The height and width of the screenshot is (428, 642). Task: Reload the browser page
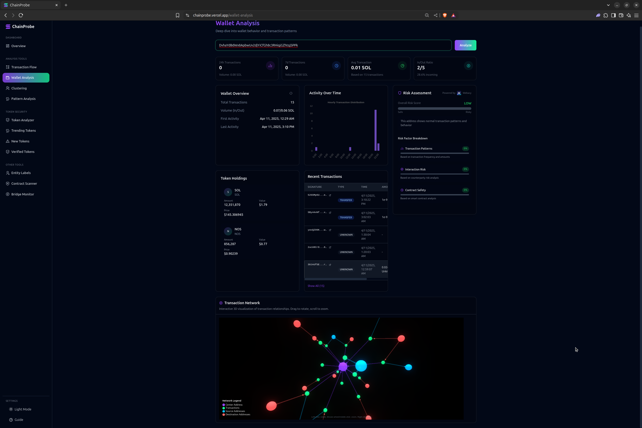point(21,15)
